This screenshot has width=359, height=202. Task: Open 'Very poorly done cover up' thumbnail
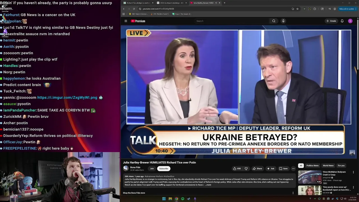point(310,190)
